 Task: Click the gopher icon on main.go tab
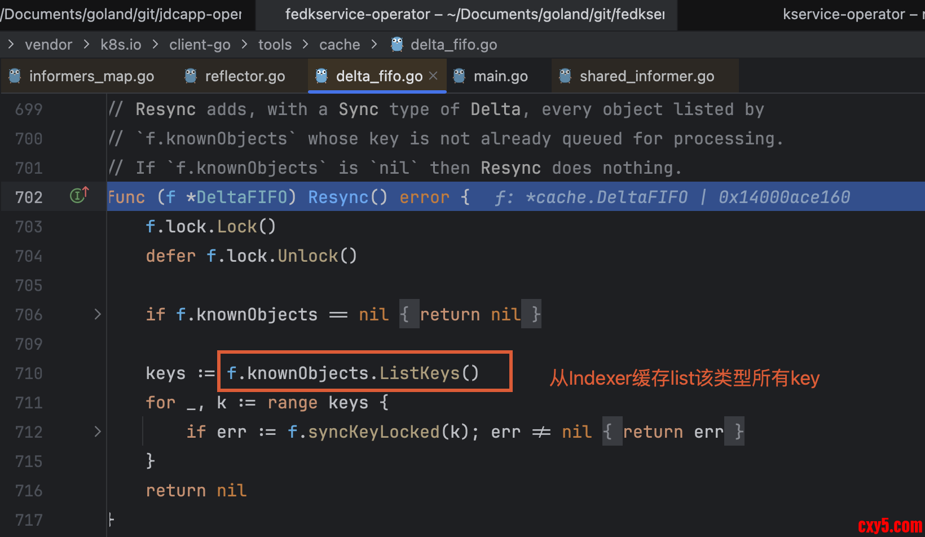pyautogui.click(x=460, y=76)
